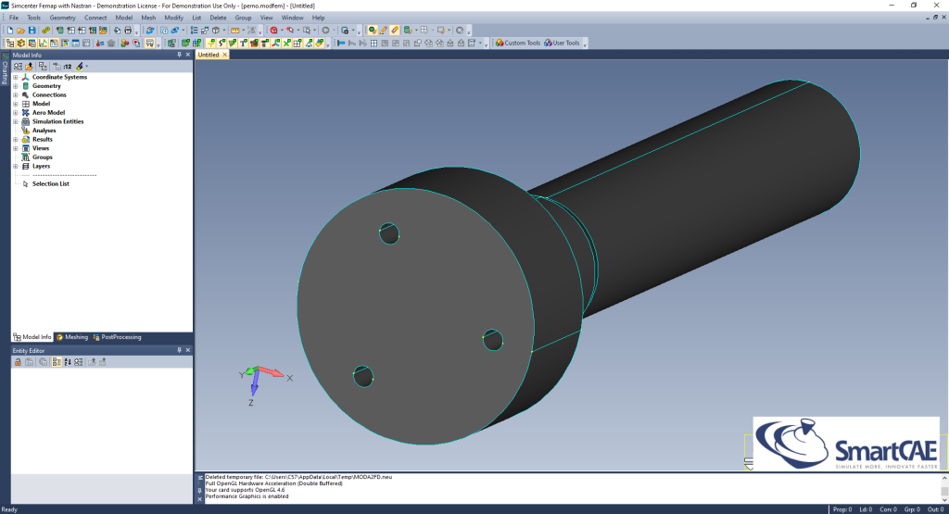Toggle the highlighted categorized view in Entity Editor

pos(57,362)
